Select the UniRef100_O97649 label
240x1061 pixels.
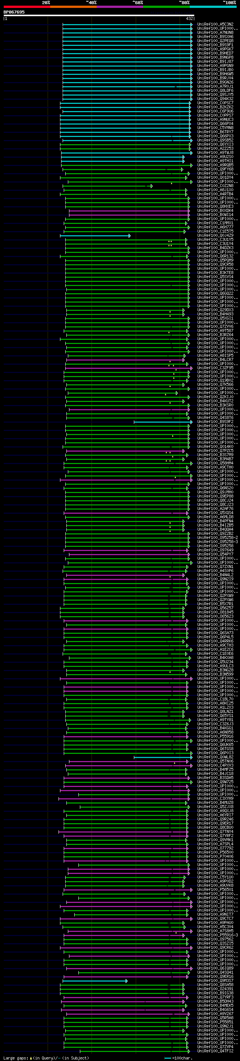[215, 550]
